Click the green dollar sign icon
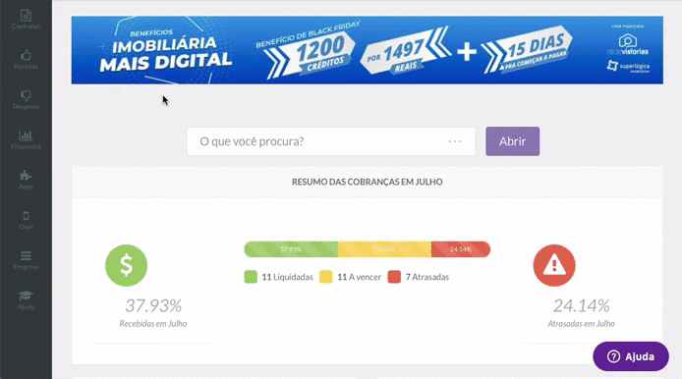 (x=126, y=265)
